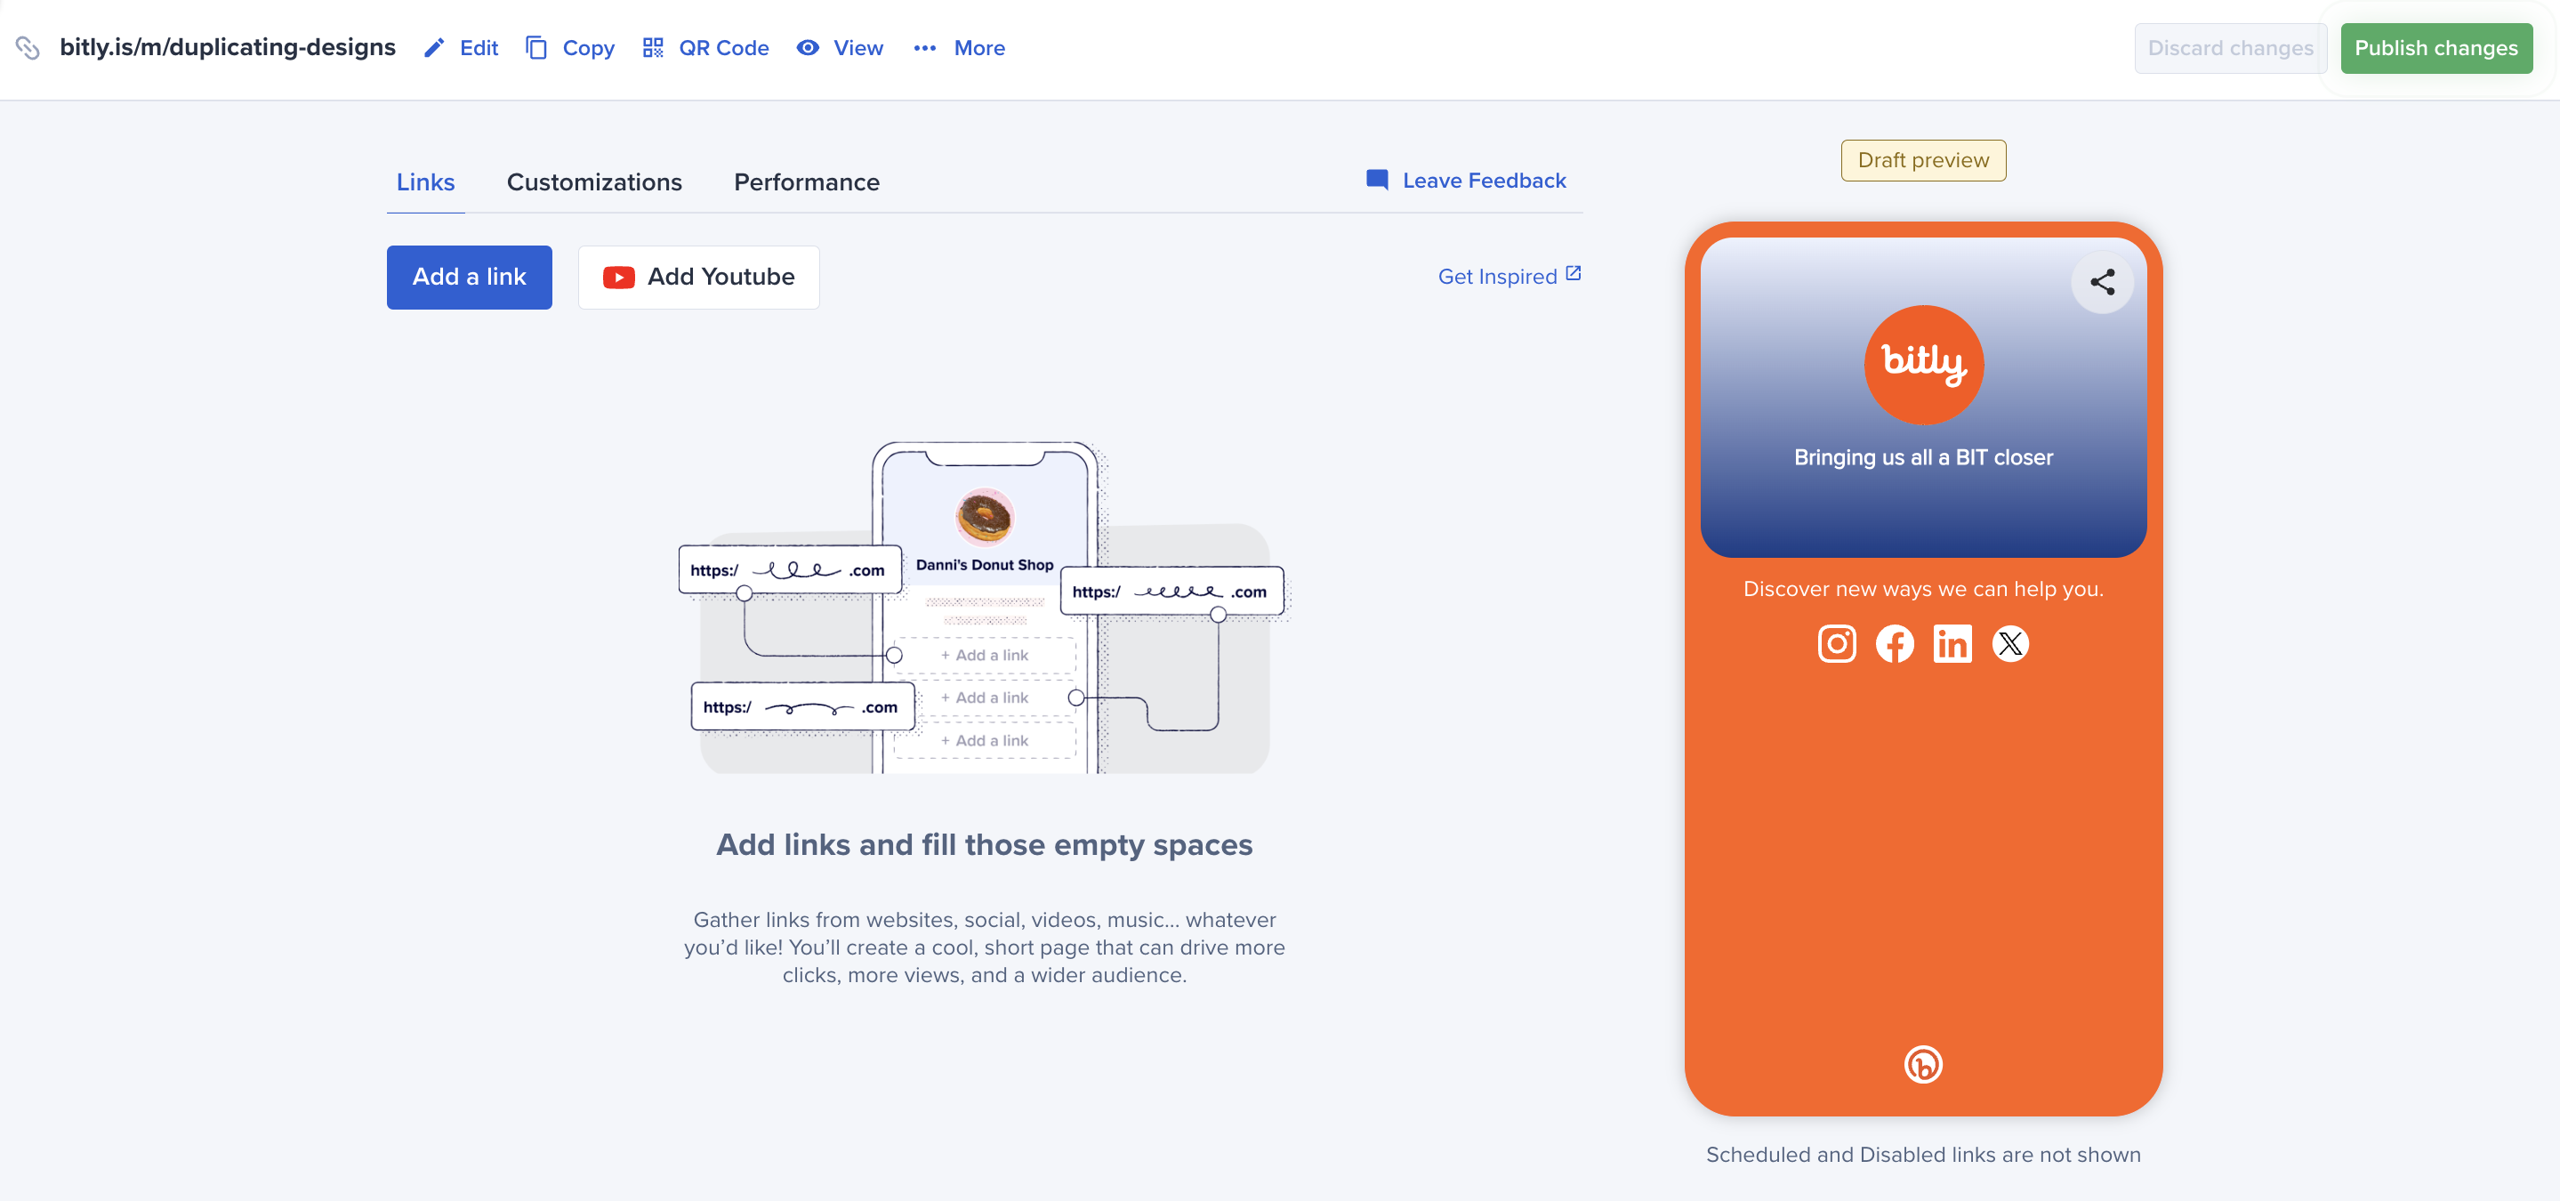Click the 'Add links and fill those empty spaces' heading

pos(984,844)
